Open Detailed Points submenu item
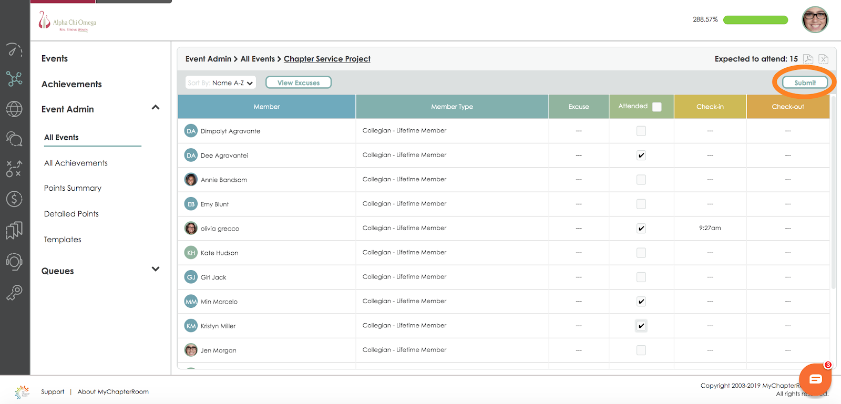The image size is (841, 404). click(71, 214)
